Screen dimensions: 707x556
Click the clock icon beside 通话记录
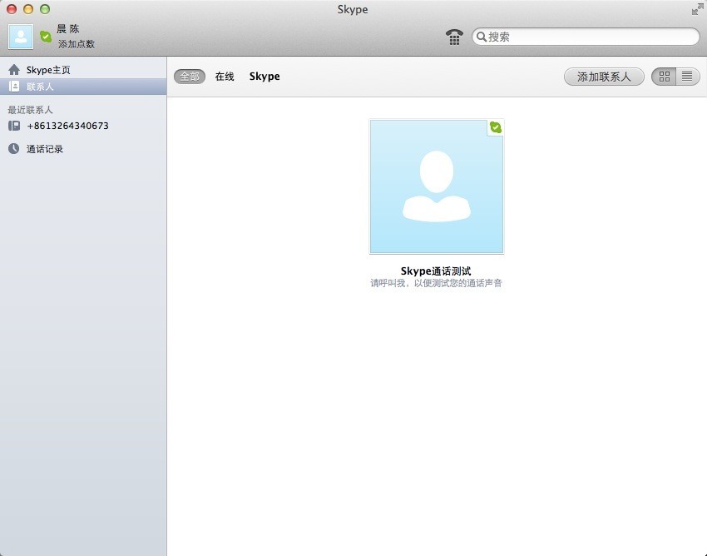click(x=14, y=148)
